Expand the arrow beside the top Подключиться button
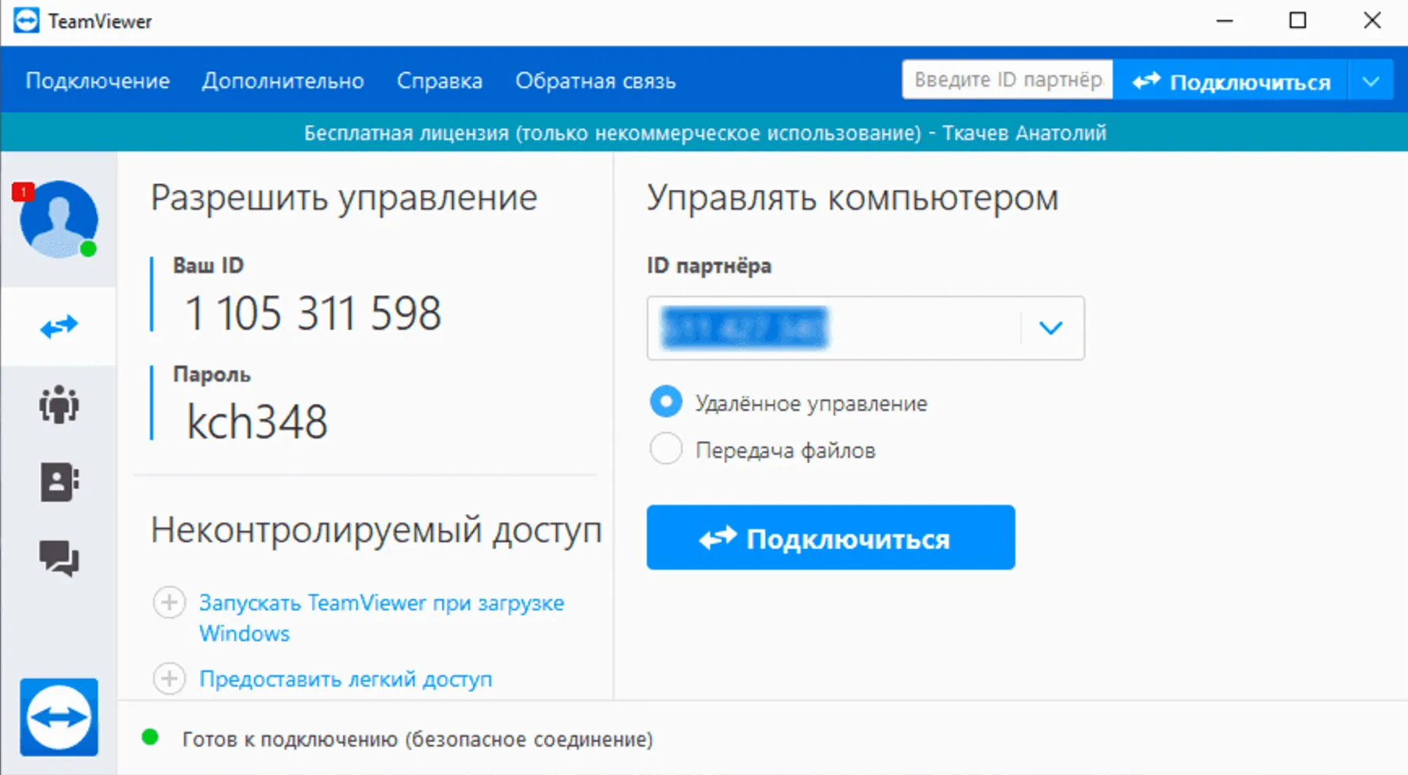The image size is (1408, 775). coord(1371,81)
